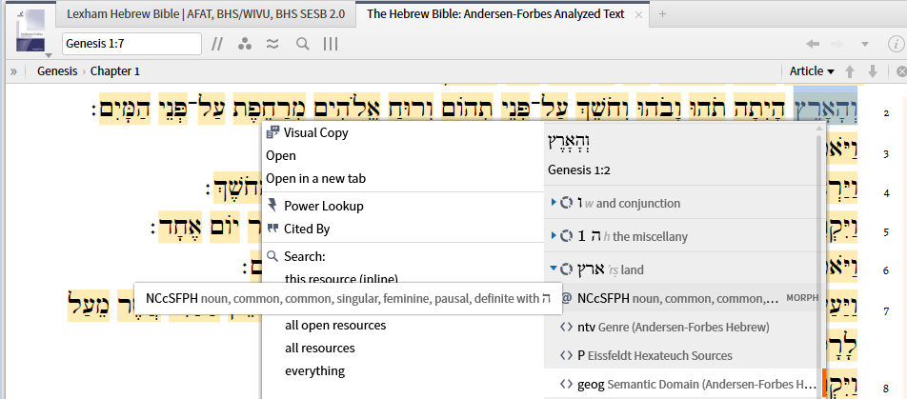Screen dimensions: 907x399
Task: Open the resource book cover panel menu
Action: click(30, 33)
